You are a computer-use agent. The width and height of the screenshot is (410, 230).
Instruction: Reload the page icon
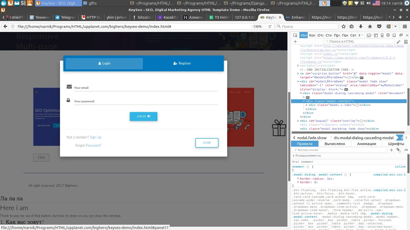point(270,26)
